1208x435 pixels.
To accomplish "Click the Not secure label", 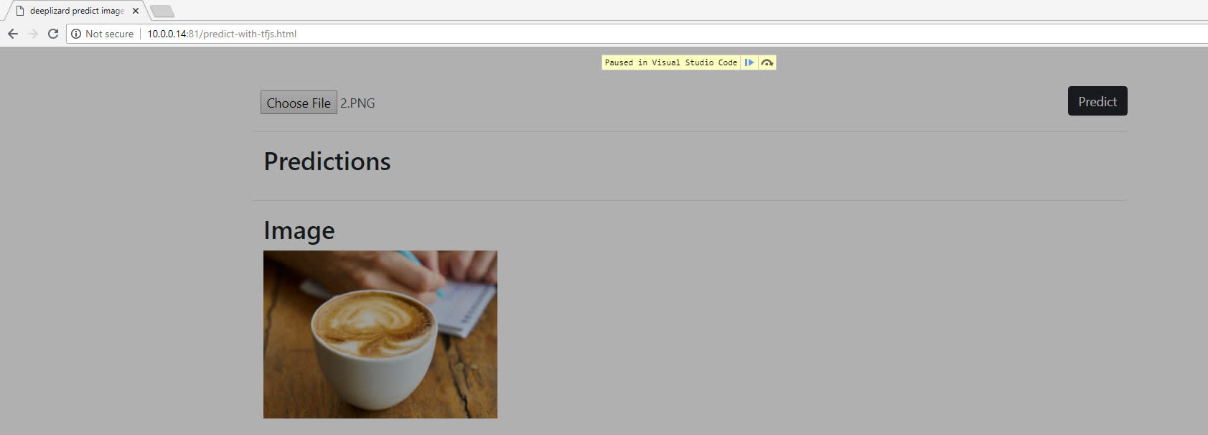I will [109, 34].
